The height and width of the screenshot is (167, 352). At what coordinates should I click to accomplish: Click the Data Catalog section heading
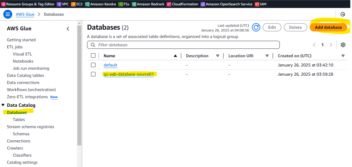21,105
